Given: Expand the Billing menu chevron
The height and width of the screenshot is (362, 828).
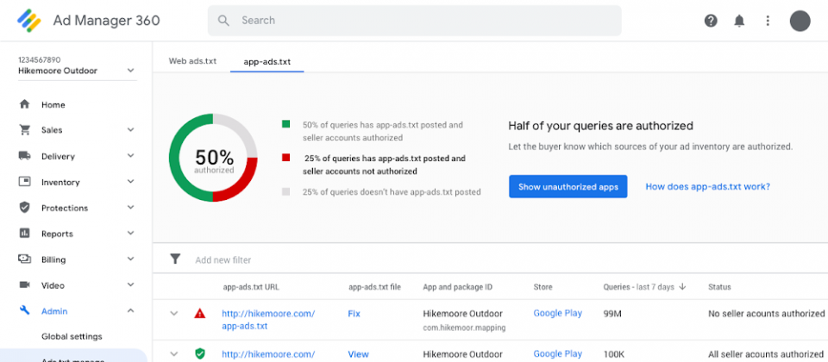Looking at the screenshot, I should [130, 259].
